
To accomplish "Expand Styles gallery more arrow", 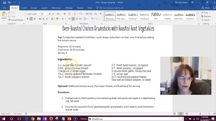I will tap(197, 19).
